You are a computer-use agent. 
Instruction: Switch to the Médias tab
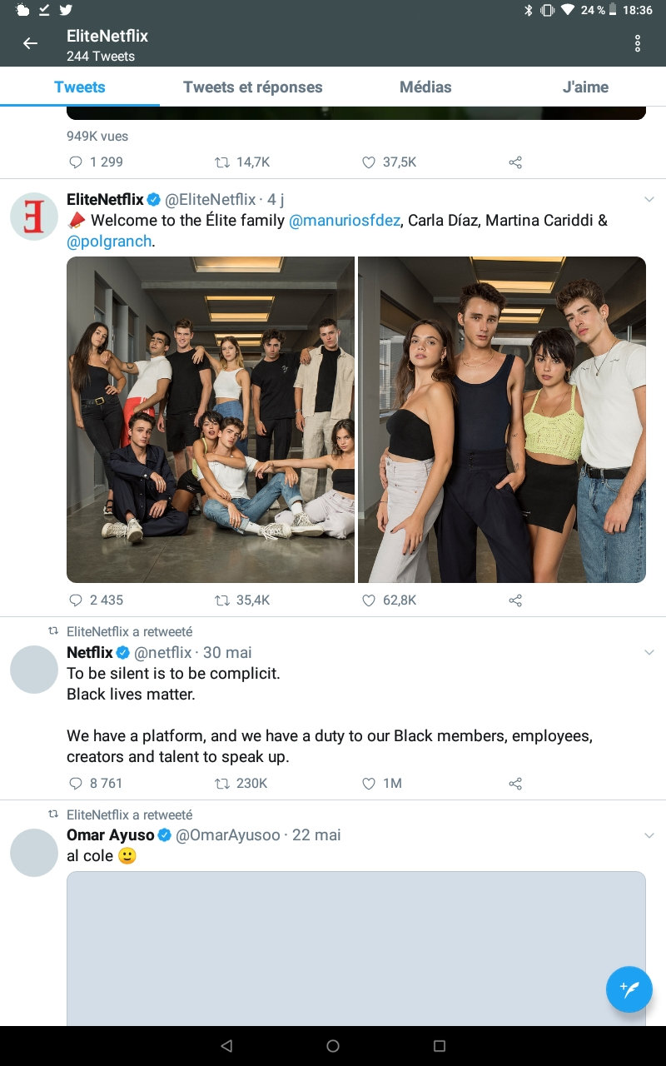pyautogui.click(x=425, y=87)
